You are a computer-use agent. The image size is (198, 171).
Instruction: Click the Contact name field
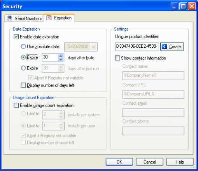tap(153, 76)
